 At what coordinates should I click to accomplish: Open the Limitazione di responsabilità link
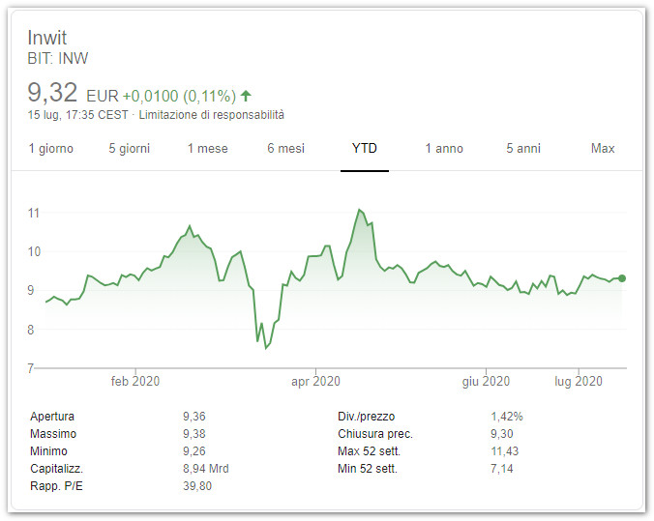pyautogui.click(x=212, y=115)
